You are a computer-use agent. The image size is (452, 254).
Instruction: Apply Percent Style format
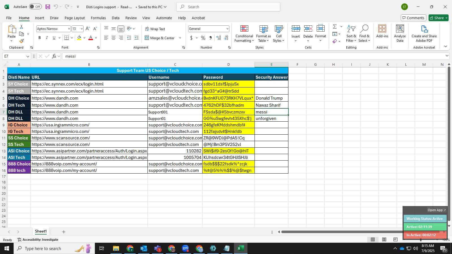203,38
